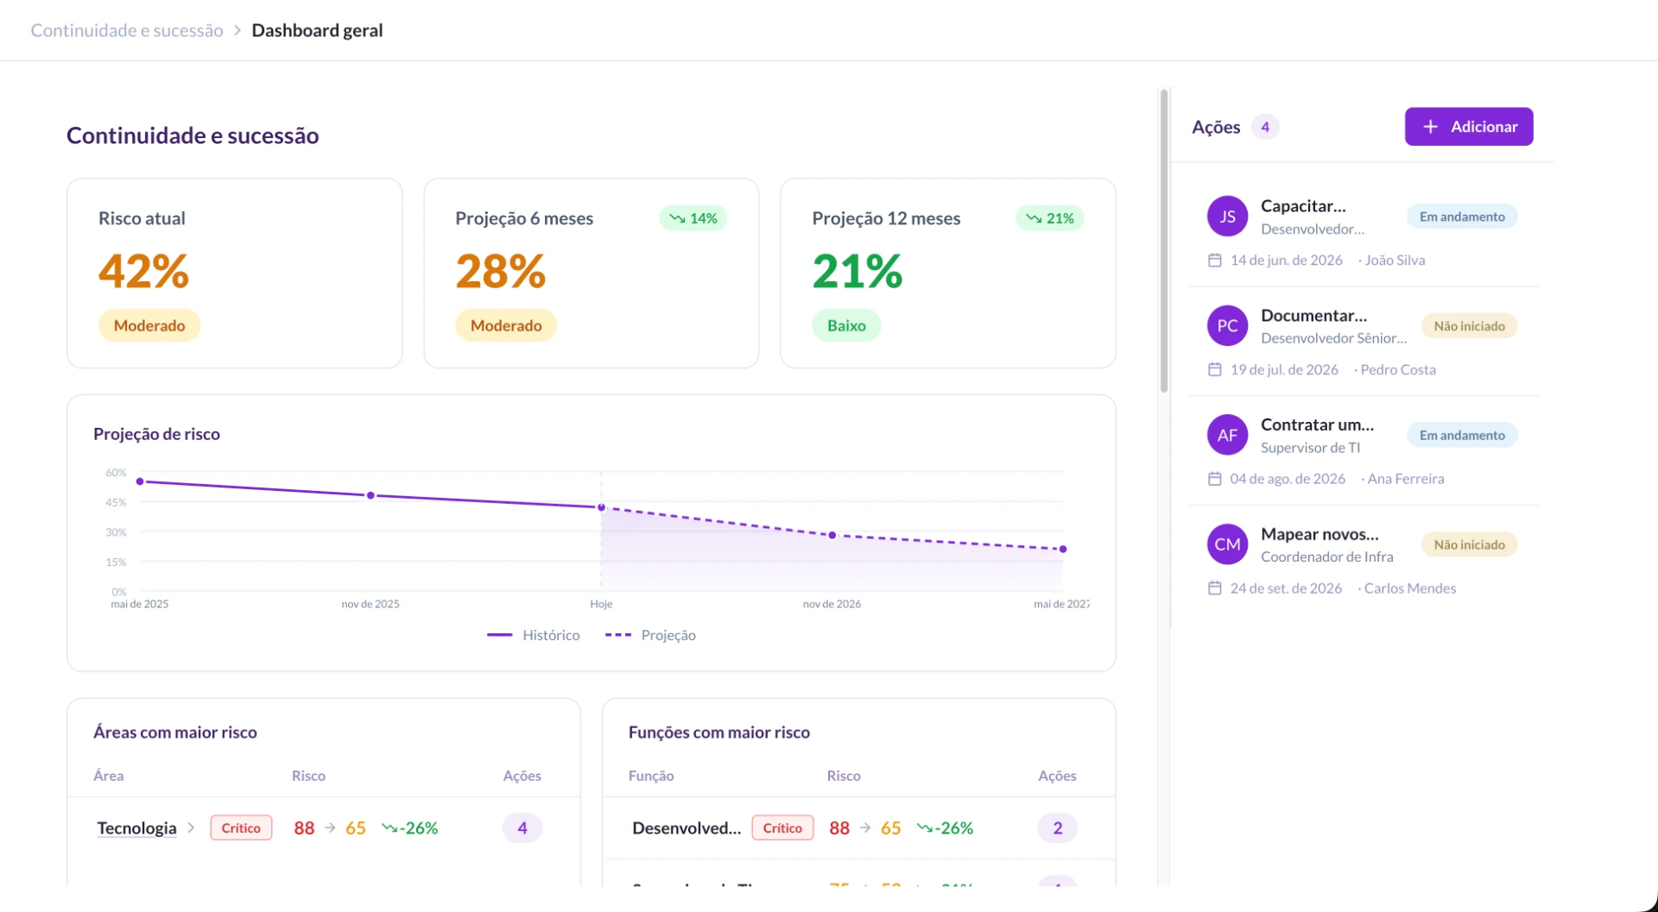
Task: Click calendar icon next to 19 de jul. de 2026
Action: click(1214, 369)
